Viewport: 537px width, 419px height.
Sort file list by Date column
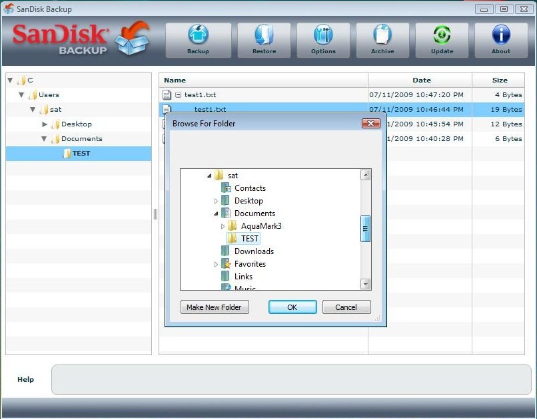pyautogui.click(x=420, y=80)
